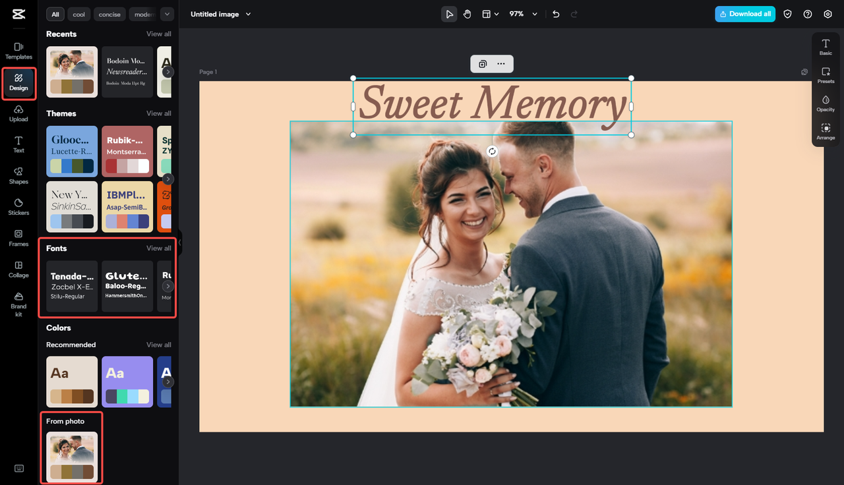Toggle the 'concise' style filter chip

(109, 14)
